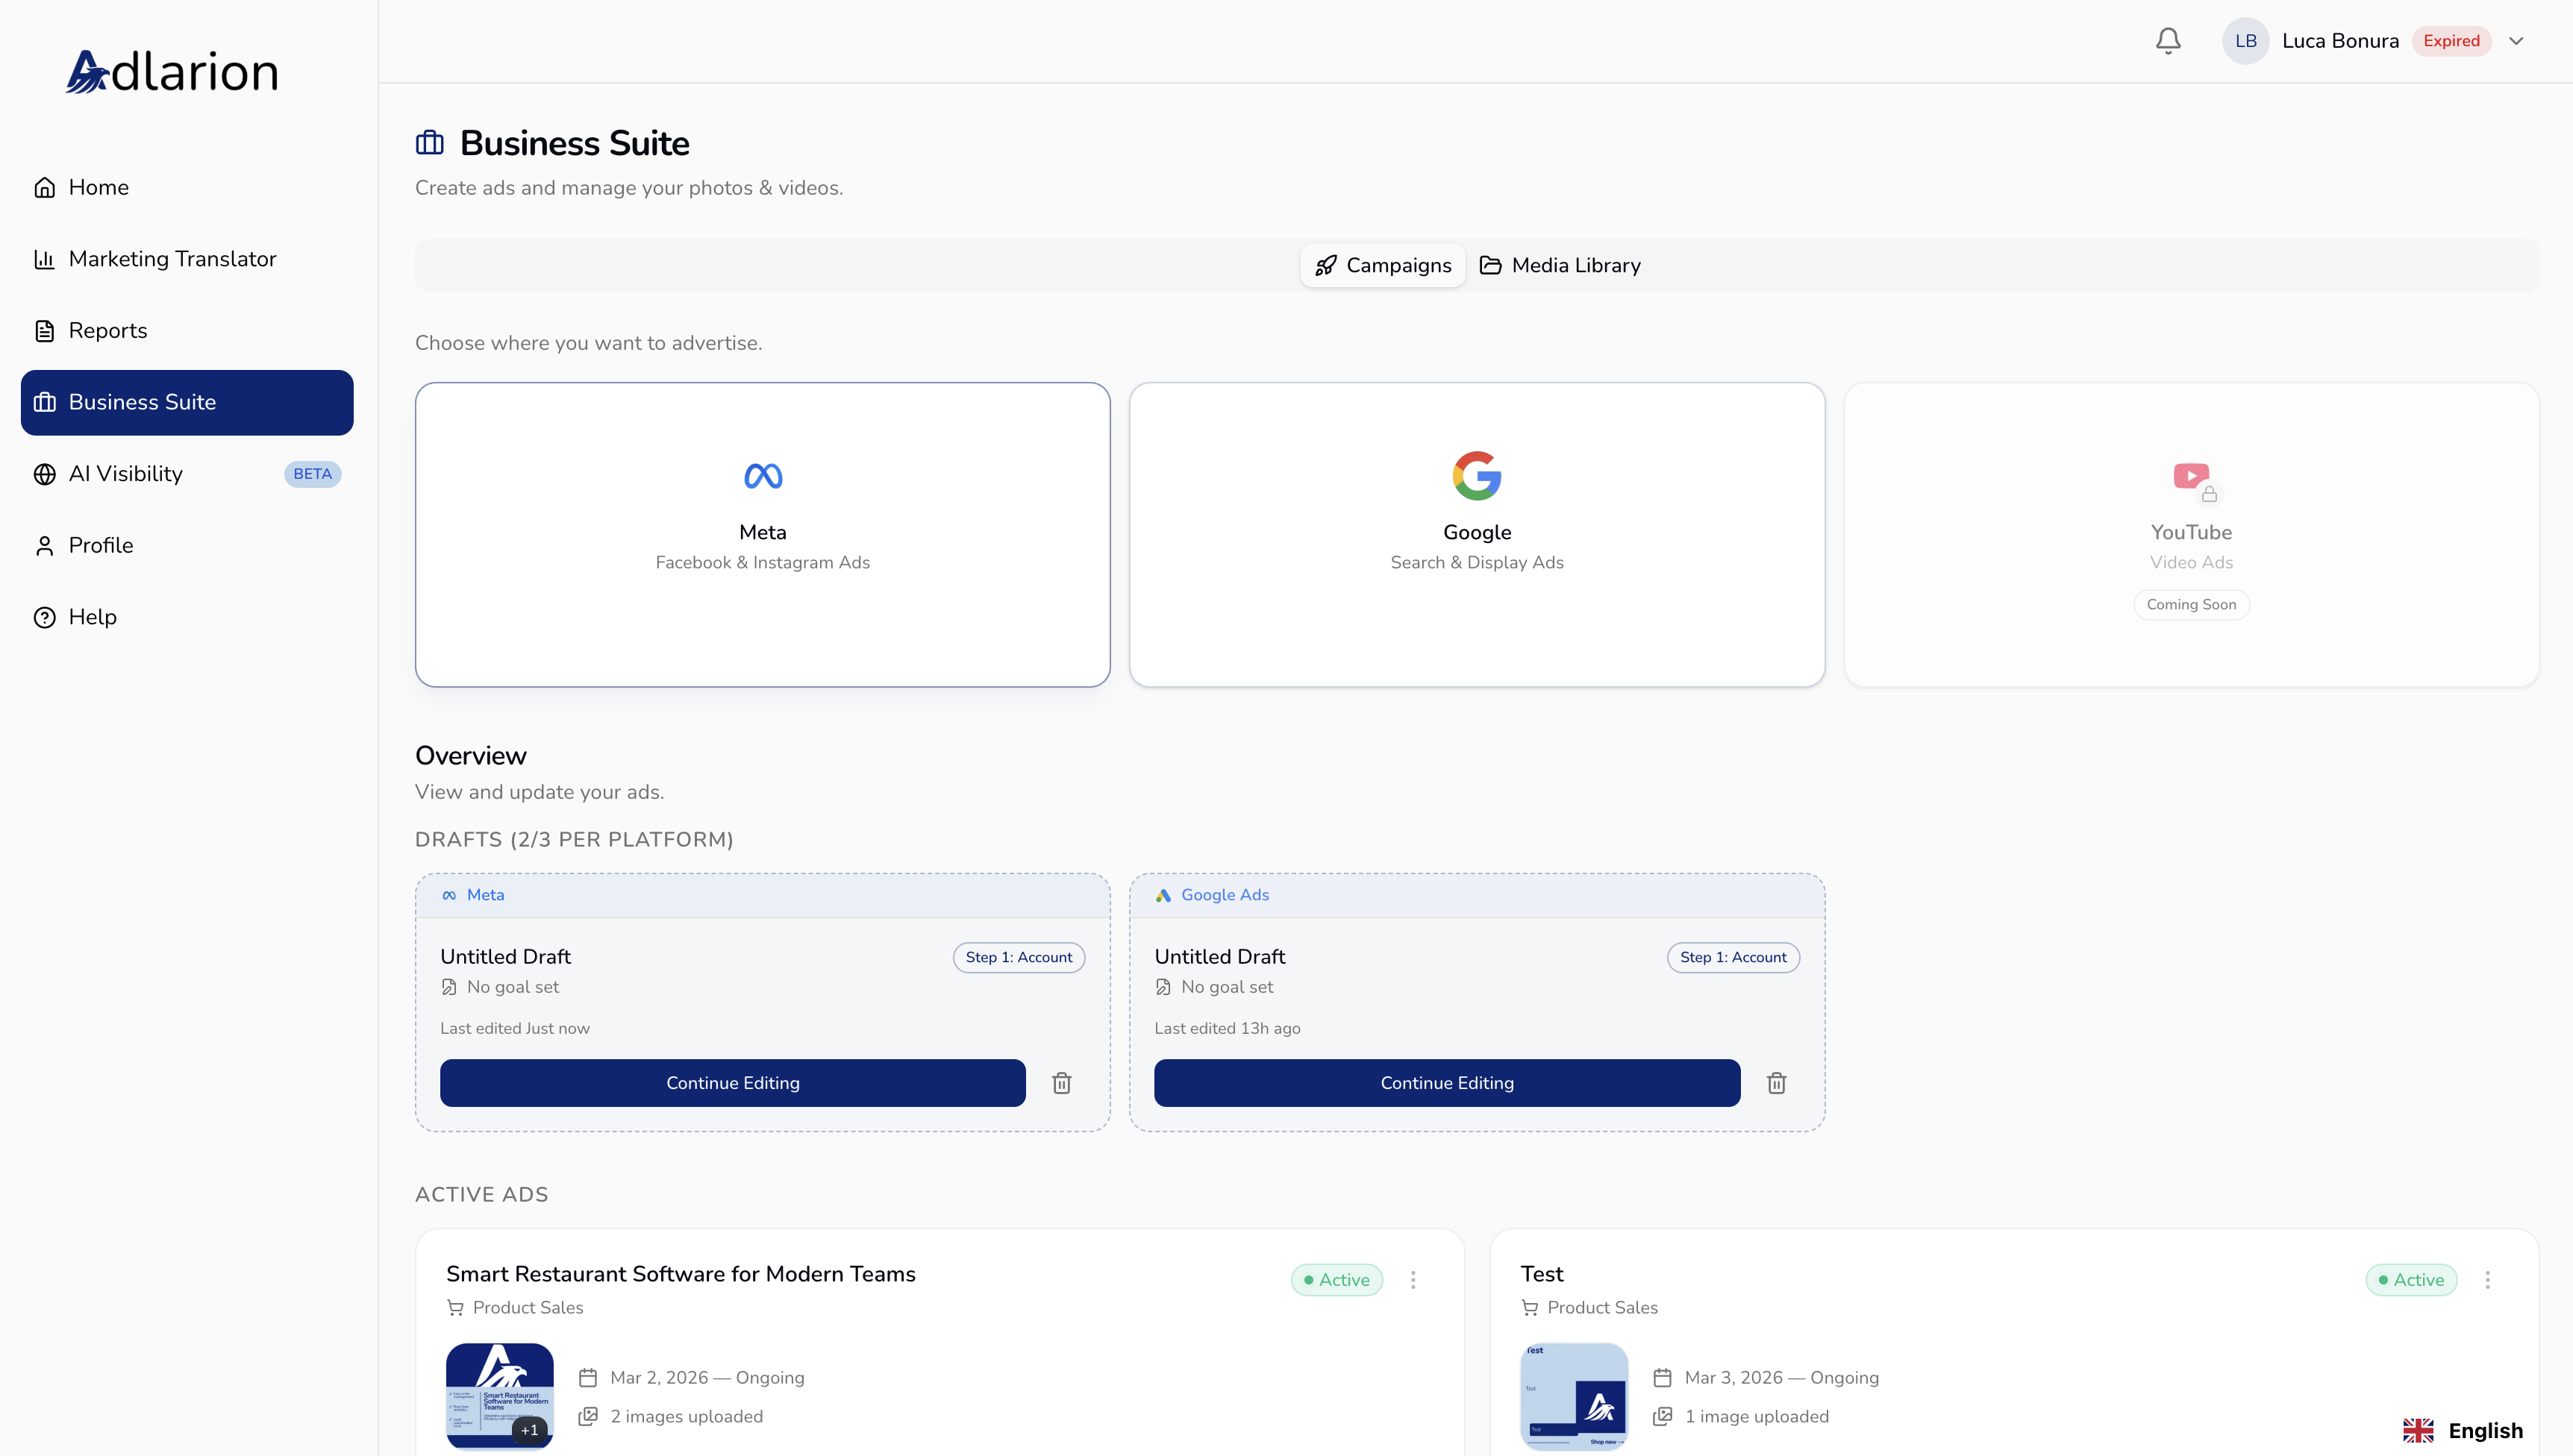Open Marketing Translator in sidebar
2573x1456 pixels.
[x=172, y=259]
